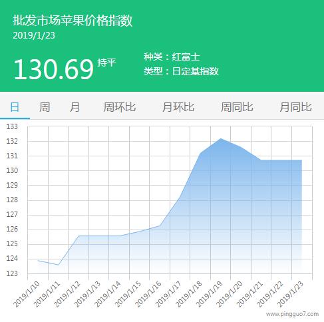
Task: Click the www.pingguo7.com watermark link
Action: click(292, 314)
